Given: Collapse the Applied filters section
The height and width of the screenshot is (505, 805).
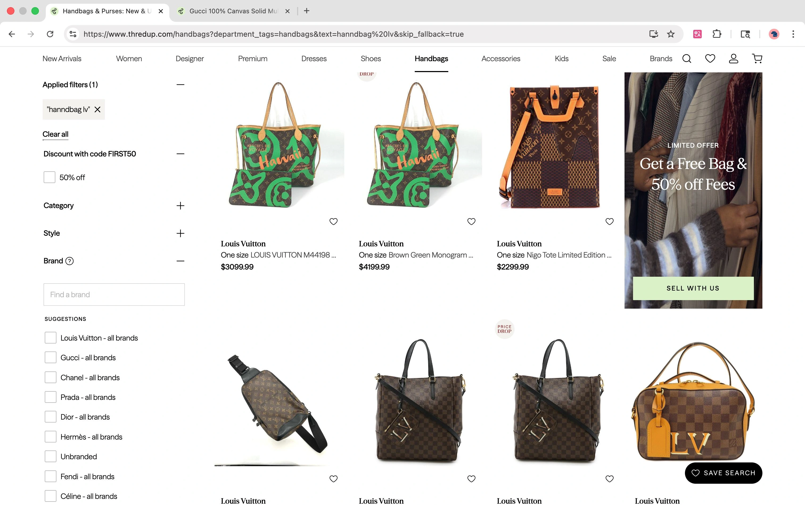Looking at the screenshot, I should point(180,85).
